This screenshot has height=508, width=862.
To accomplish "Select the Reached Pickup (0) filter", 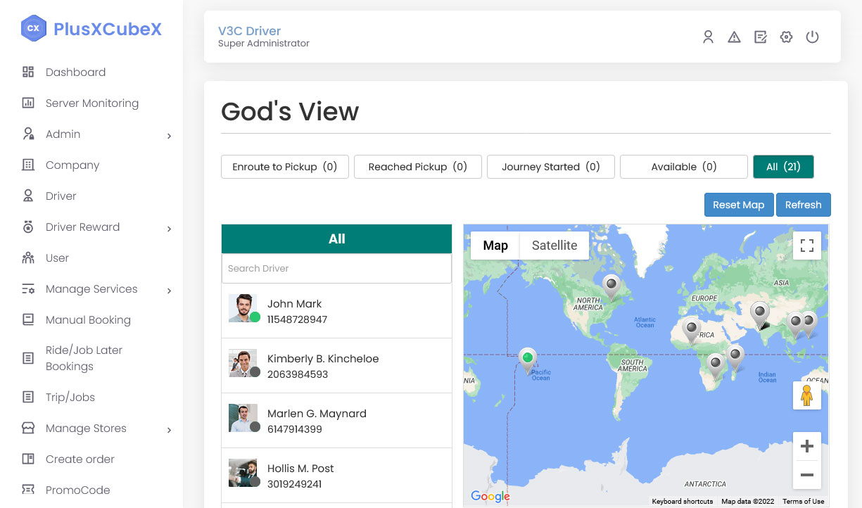I will (418, 167).
